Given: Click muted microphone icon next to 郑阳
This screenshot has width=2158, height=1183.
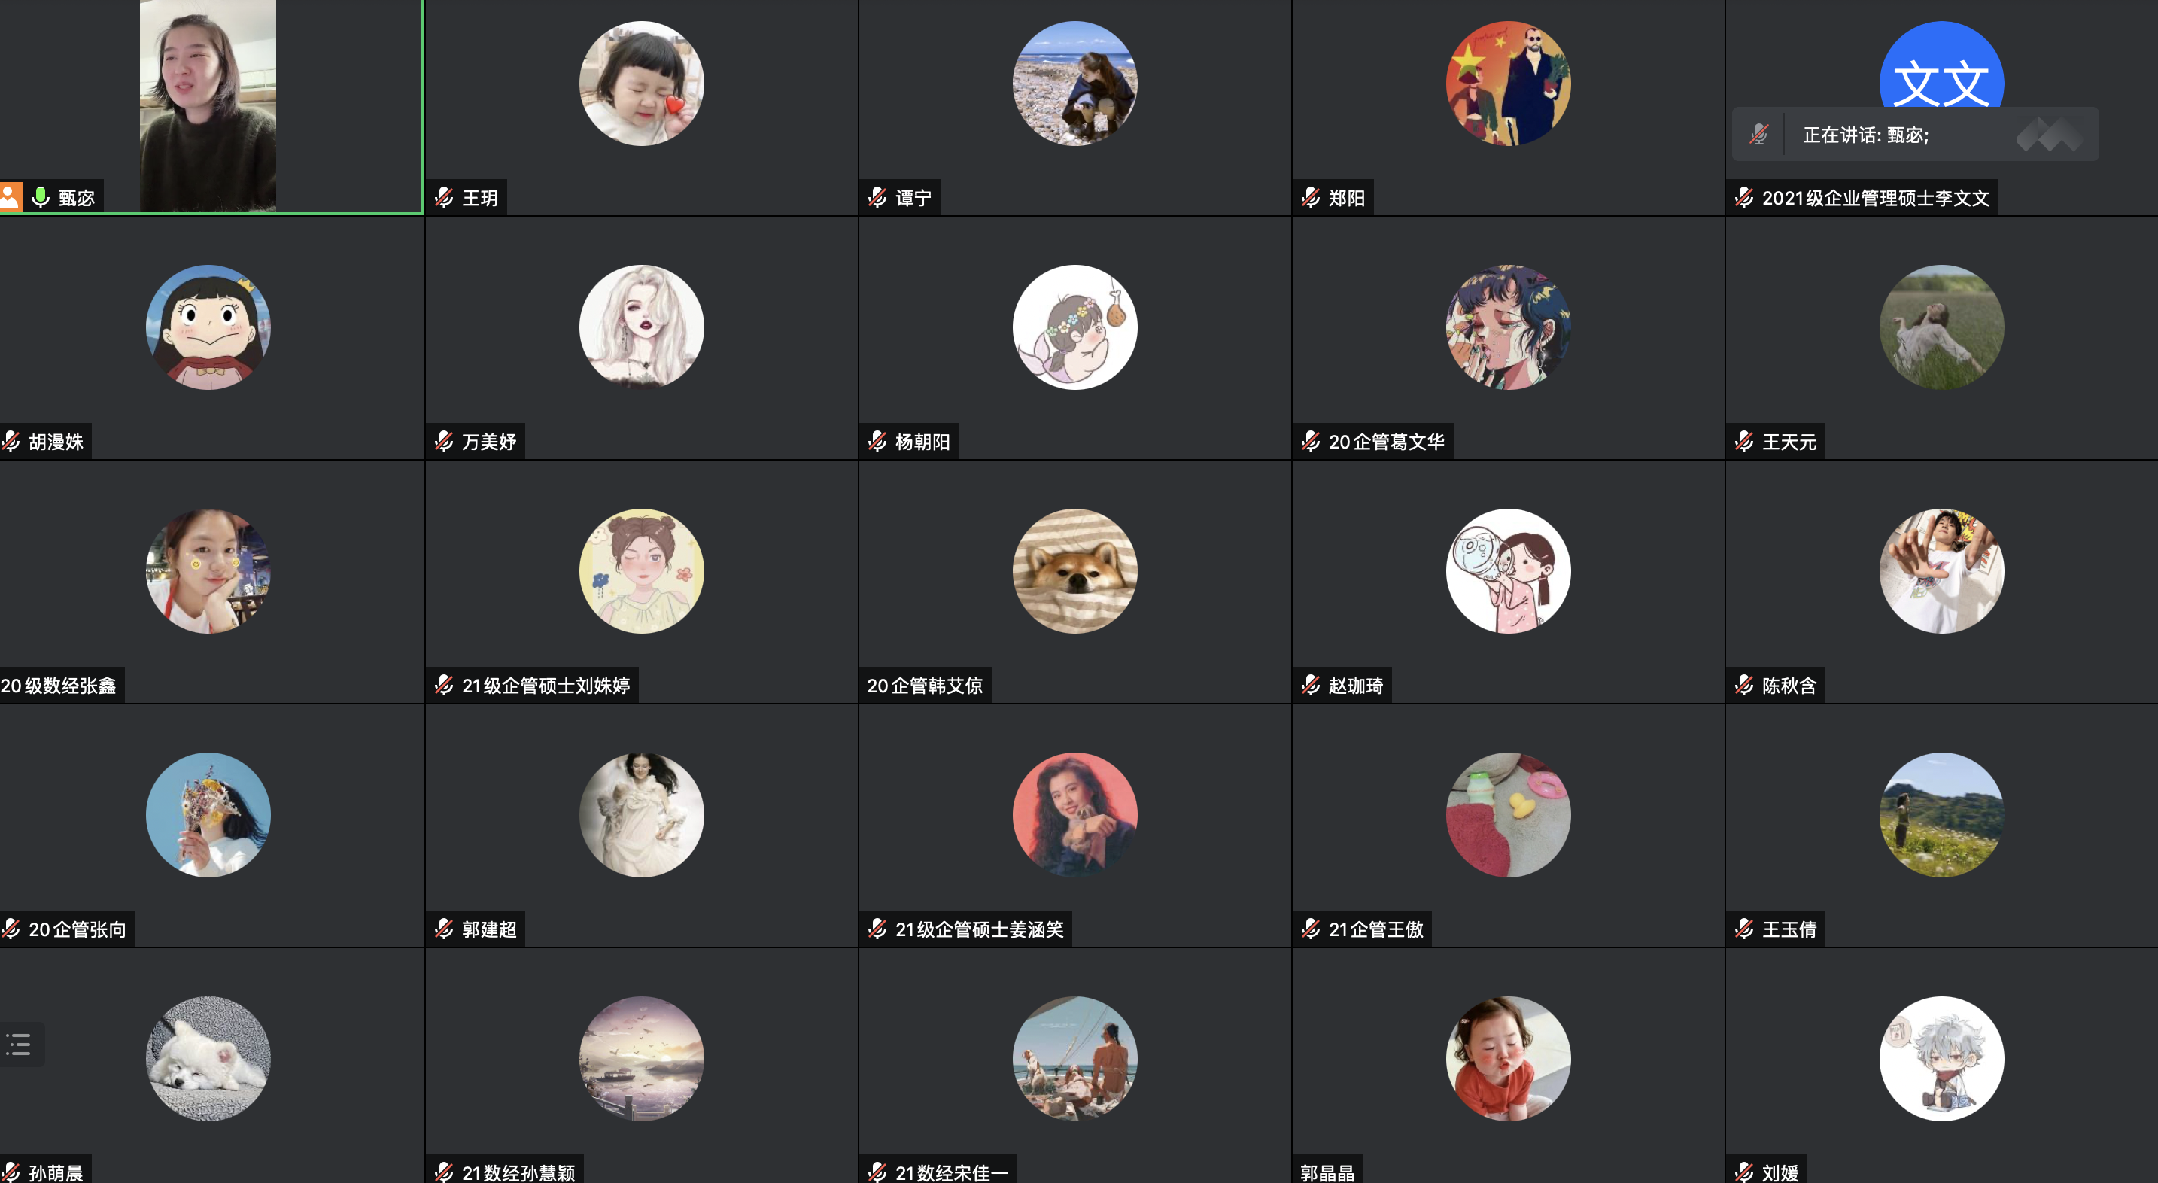Looking at the screenshot, I should tap(1311, 198).
